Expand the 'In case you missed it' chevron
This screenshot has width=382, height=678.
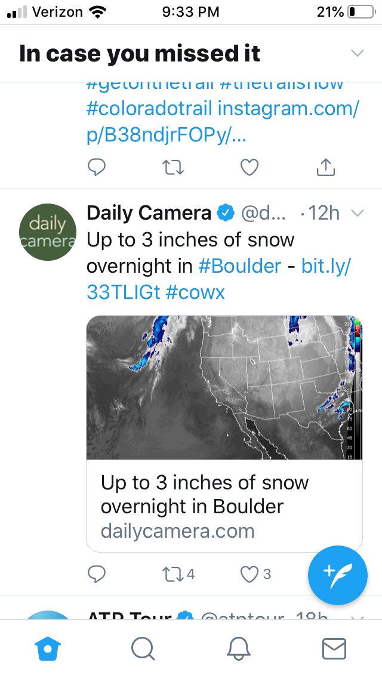pyautogui.click(x=358, y=53)
